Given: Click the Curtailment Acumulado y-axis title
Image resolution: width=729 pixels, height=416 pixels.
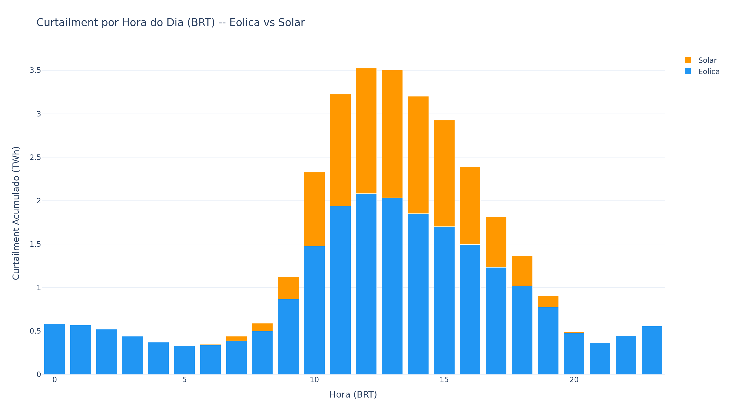Looking at the screenshot, I should [x=16, y=213].
